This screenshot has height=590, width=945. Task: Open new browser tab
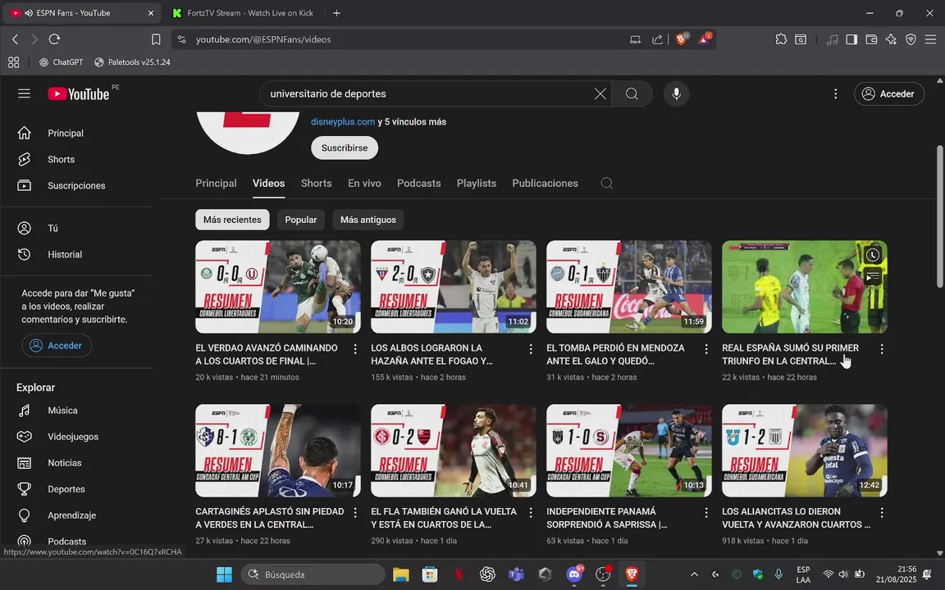click(x=337, y=12)
